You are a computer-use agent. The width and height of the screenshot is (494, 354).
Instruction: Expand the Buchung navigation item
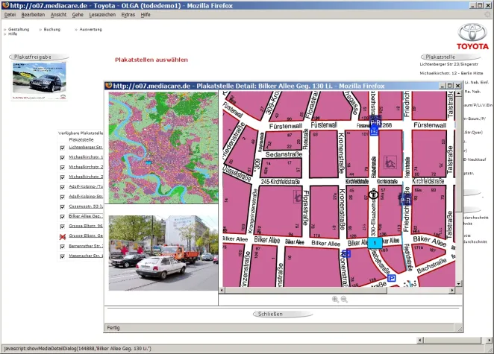coord(51,29)
